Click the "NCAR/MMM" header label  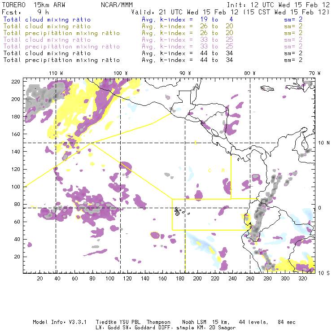[117, 5]
